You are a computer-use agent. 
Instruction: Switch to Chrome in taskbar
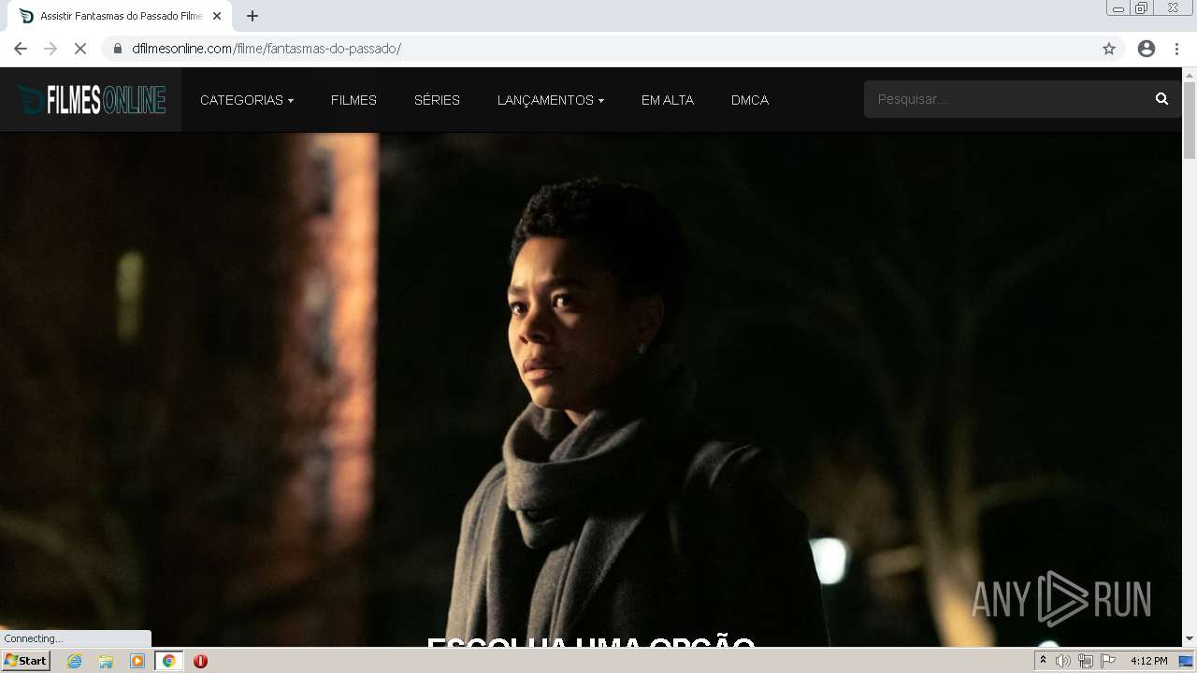[x=169, y=661]
